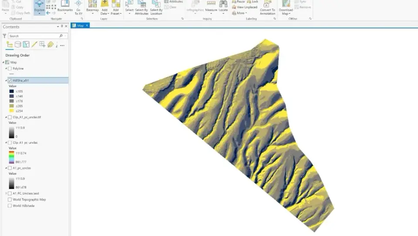
Task: Switch to List By Data Source
Action: tap(18, 44)
